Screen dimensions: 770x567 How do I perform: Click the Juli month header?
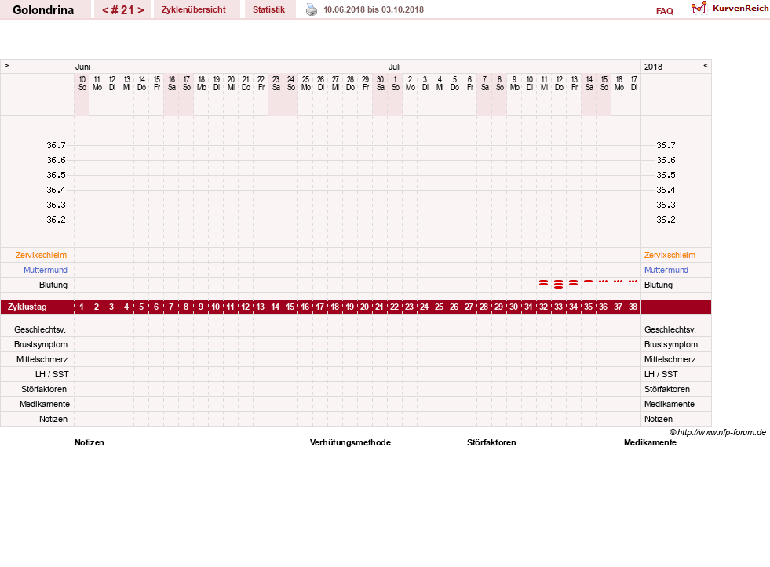(x=394, y=67)
